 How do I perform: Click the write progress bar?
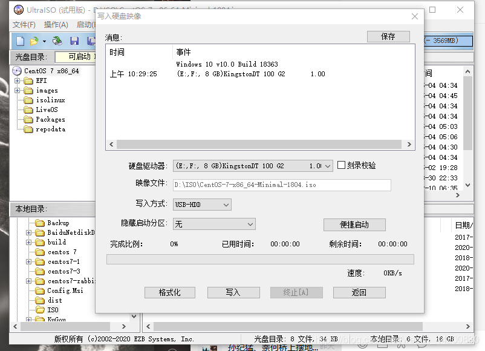[x=260, y=260]
